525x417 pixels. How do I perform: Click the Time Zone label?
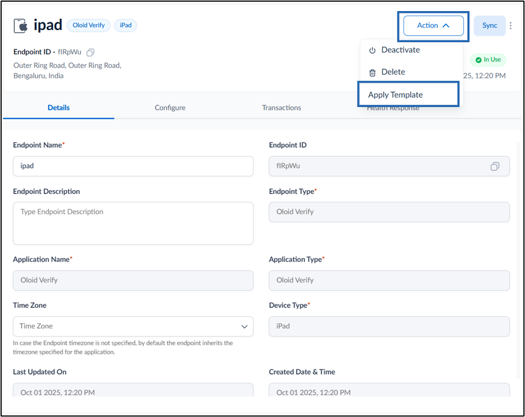coord(30,305)
